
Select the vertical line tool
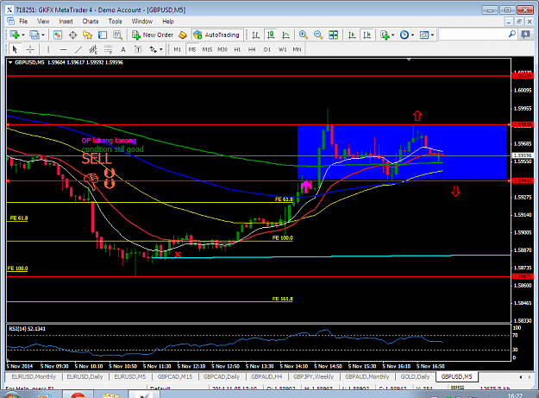point(48,49)
